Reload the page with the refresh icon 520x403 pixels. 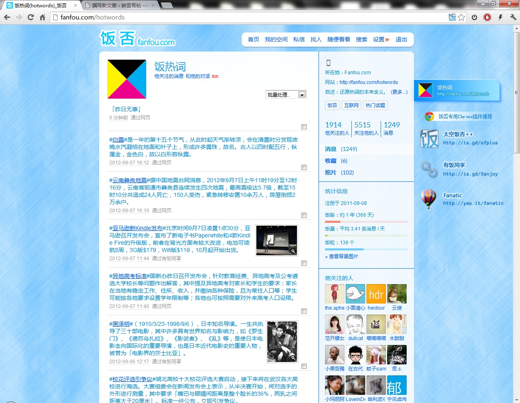pos(30,17)
